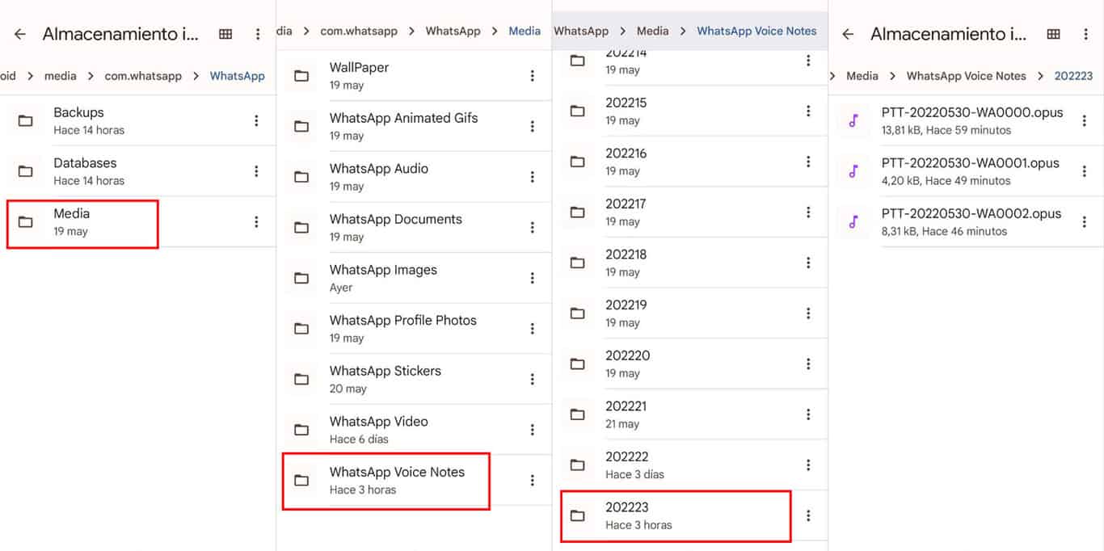Open the Databases folder
Viewport: 1104px width, 551px height.
coord(85,171)
